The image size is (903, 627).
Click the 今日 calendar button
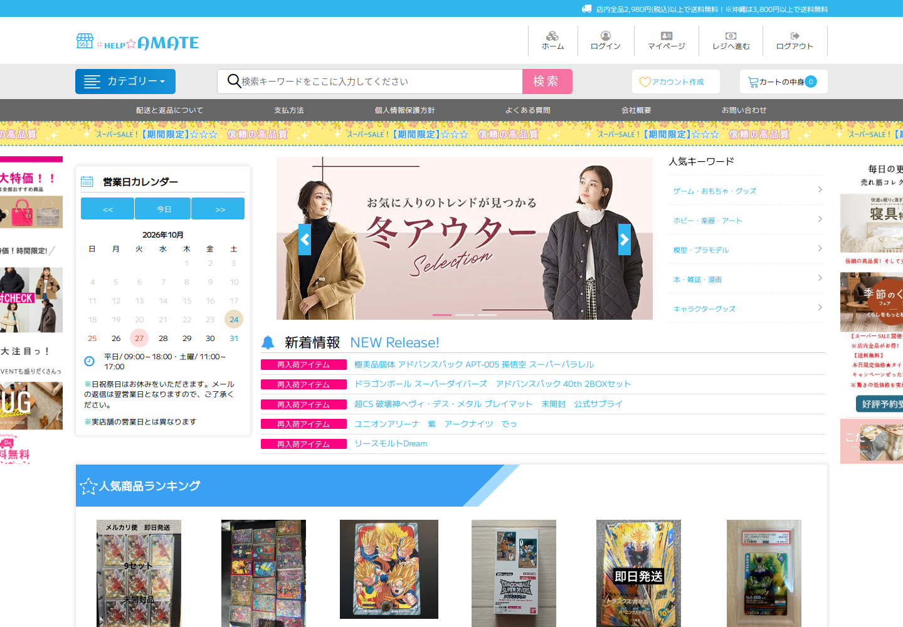164,209
